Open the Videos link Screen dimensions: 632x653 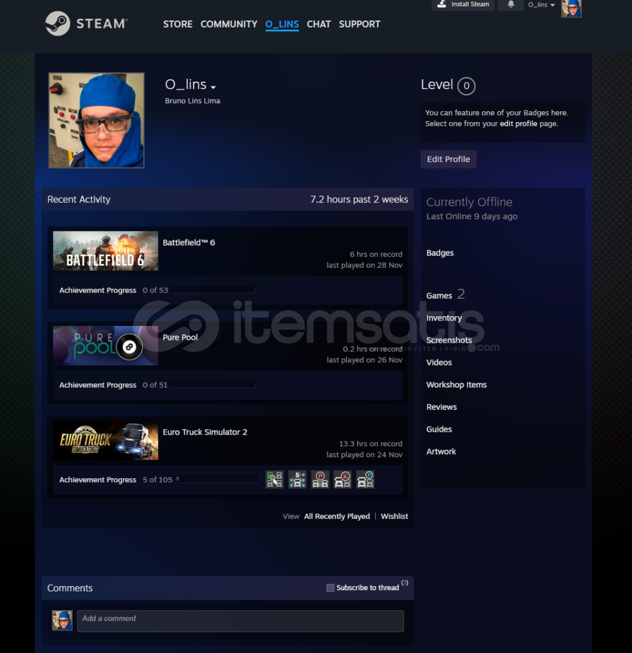pos(439,362)
